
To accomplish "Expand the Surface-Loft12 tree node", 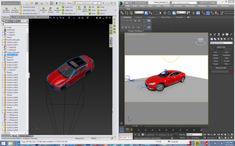I will tap(3, 42).
